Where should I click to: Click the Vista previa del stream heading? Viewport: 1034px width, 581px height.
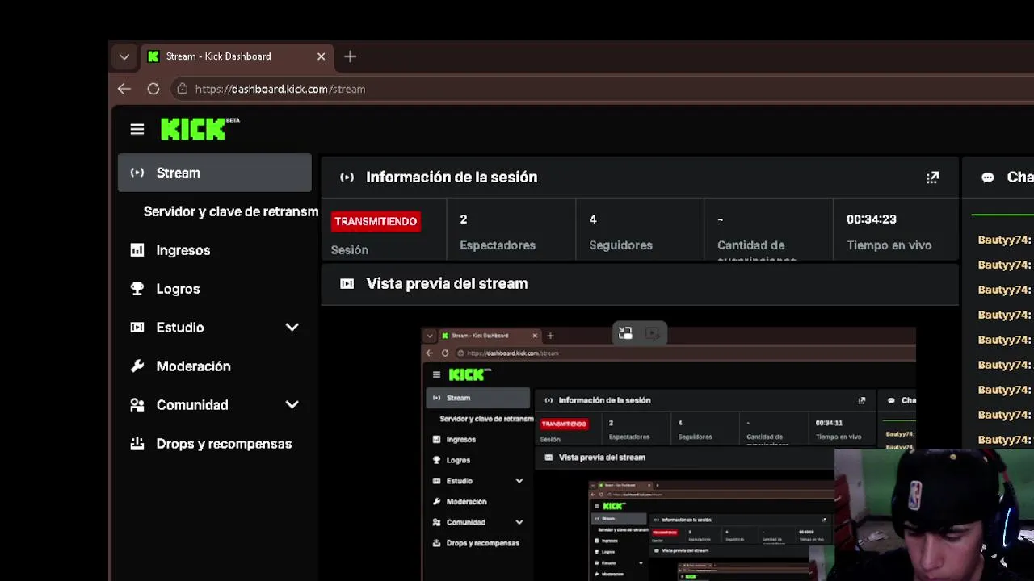pyautogui.click(x=447, y=284)
